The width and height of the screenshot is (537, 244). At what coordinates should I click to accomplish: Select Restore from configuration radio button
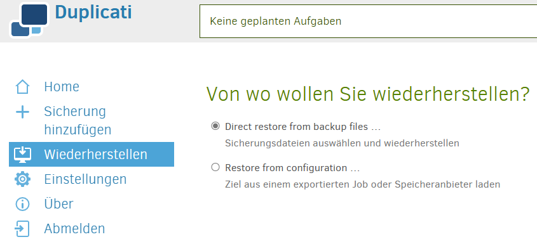point(215,167)
